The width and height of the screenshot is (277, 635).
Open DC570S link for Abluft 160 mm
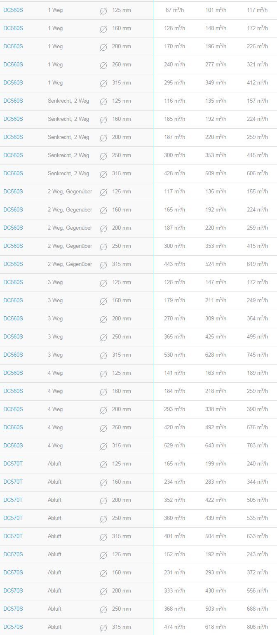click(13, 572)
